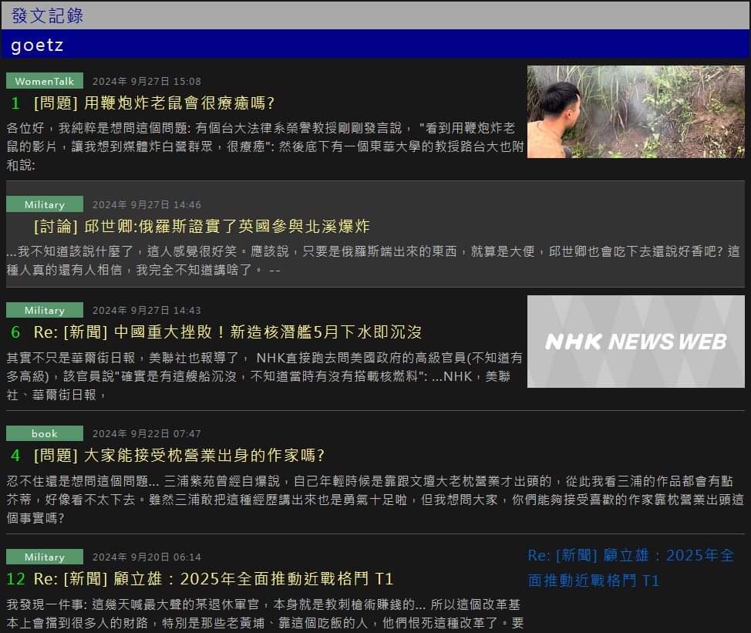The width and height of the screenshot is (751, 633).
Task: Open the yellow 顧立雄 近戰格鬥 T1 title
Action: pyautogui.click(x=214, y=578)
